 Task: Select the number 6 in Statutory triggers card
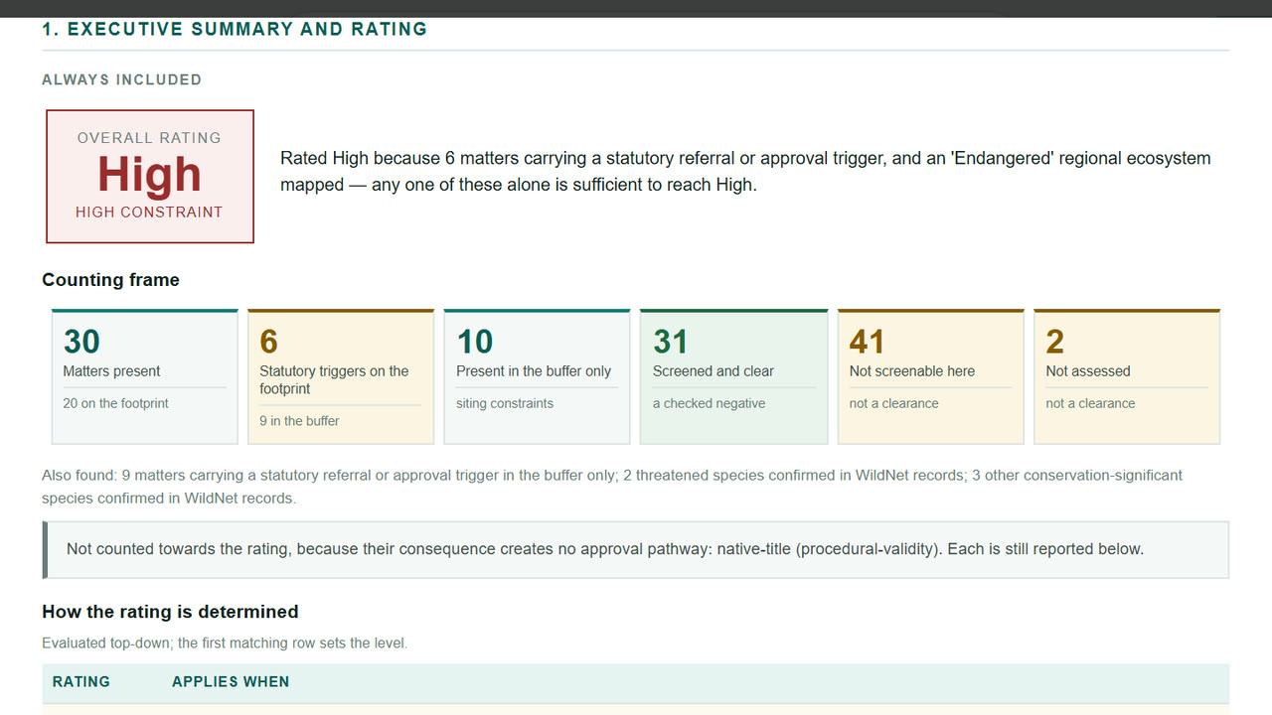coord(268,342)
